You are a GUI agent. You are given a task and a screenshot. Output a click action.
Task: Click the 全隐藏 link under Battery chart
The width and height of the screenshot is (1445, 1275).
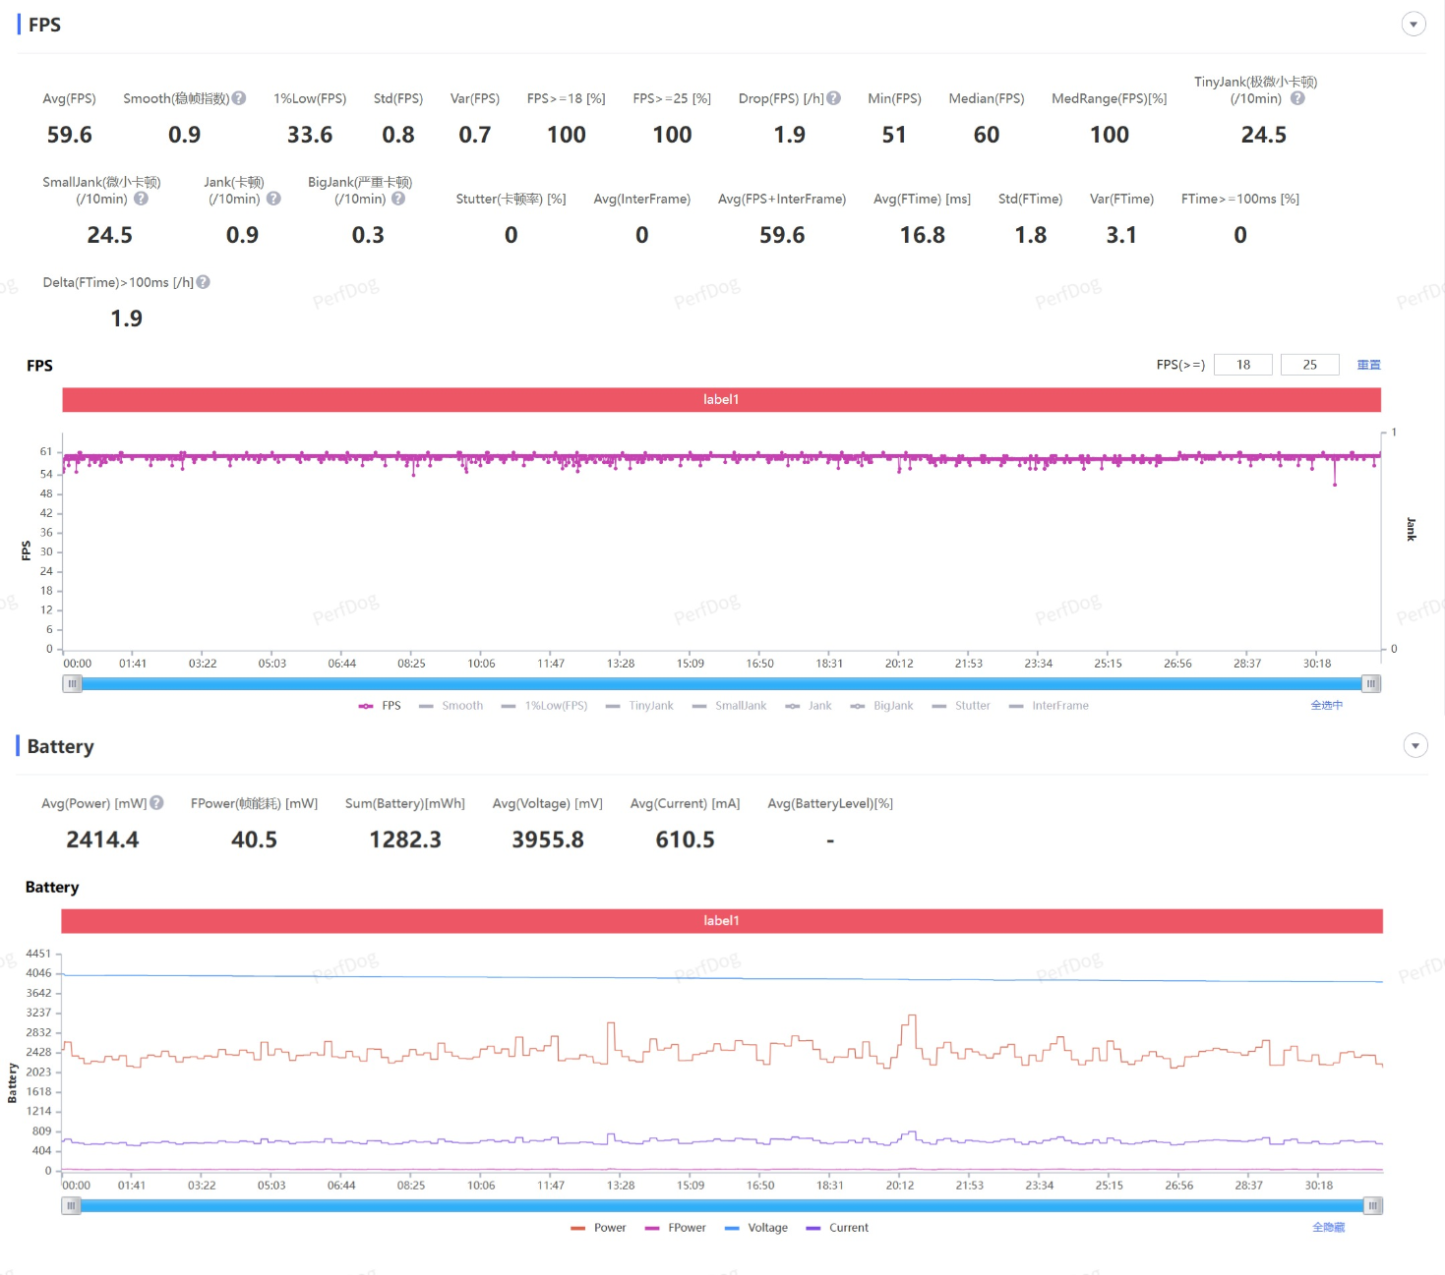point(1328,1228)
